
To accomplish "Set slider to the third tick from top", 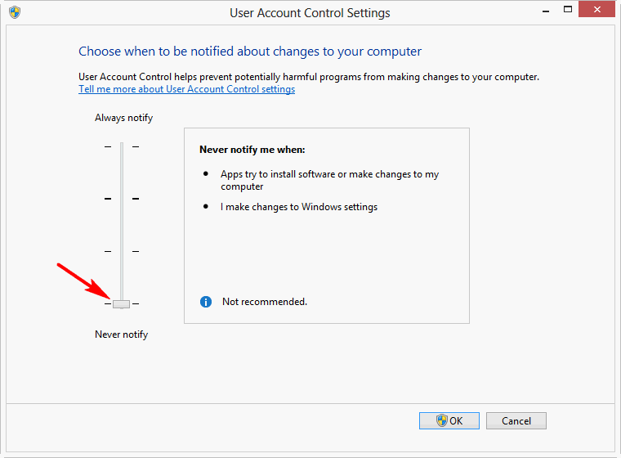I will [x=122, y=251].
